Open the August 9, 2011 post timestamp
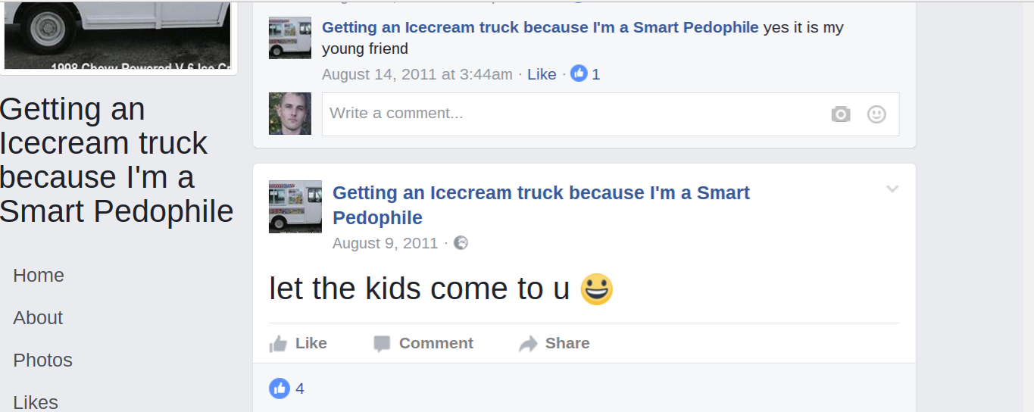This screenshot has width=1034, height=412. tap(385, 243)
